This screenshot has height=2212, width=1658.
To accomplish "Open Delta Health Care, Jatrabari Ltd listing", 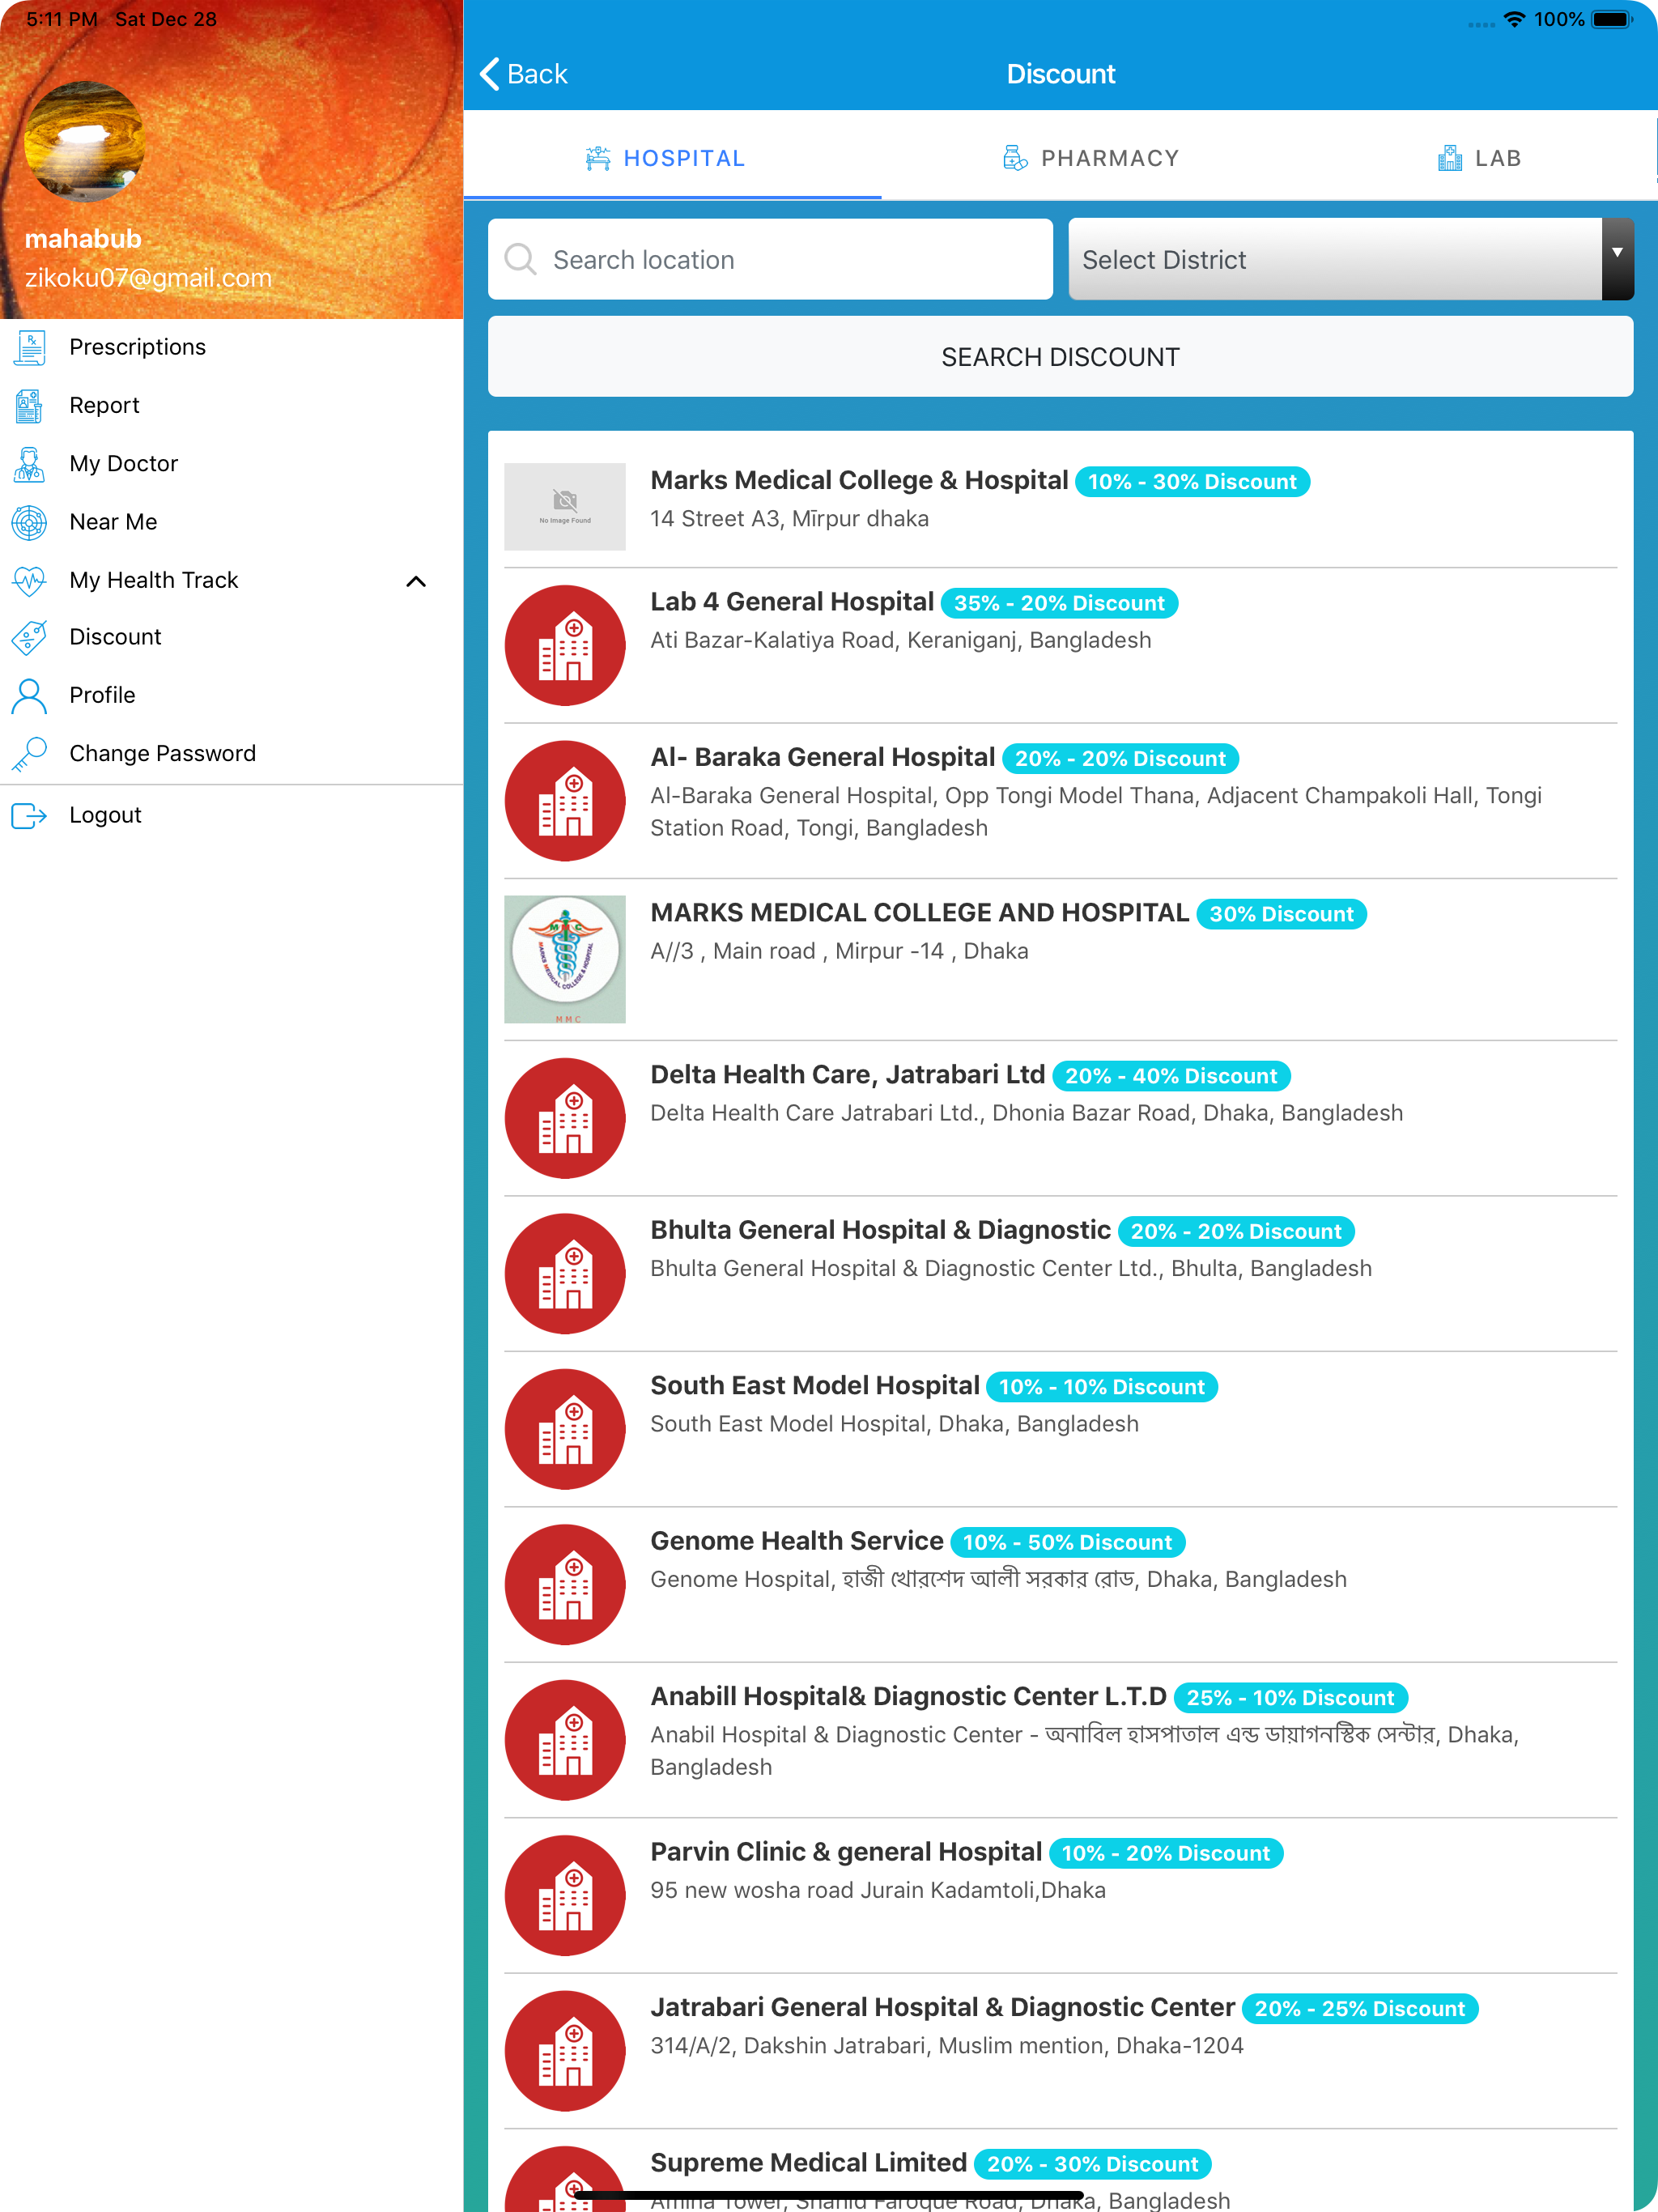I will 1061,1118.
